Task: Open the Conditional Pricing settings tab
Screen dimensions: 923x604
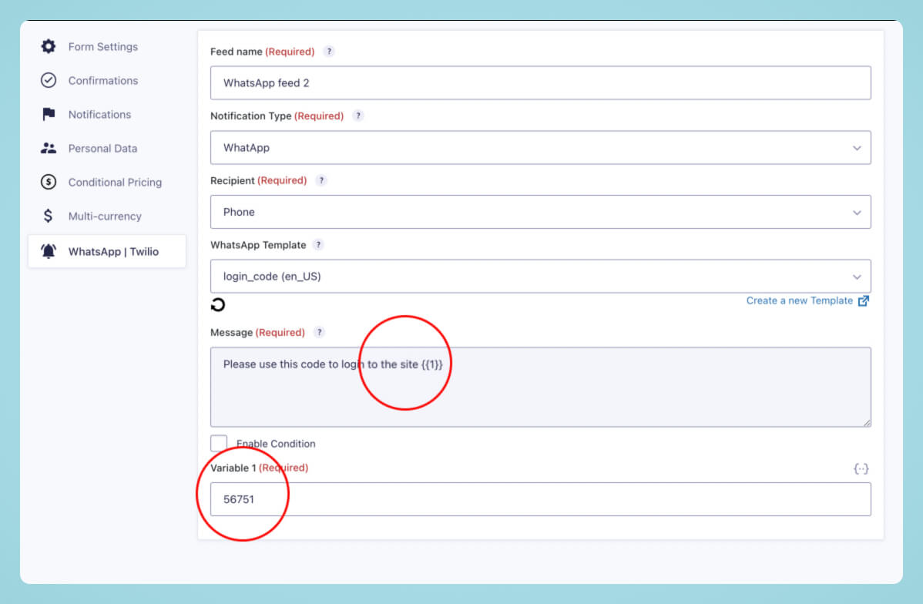Action: [115, 182]
